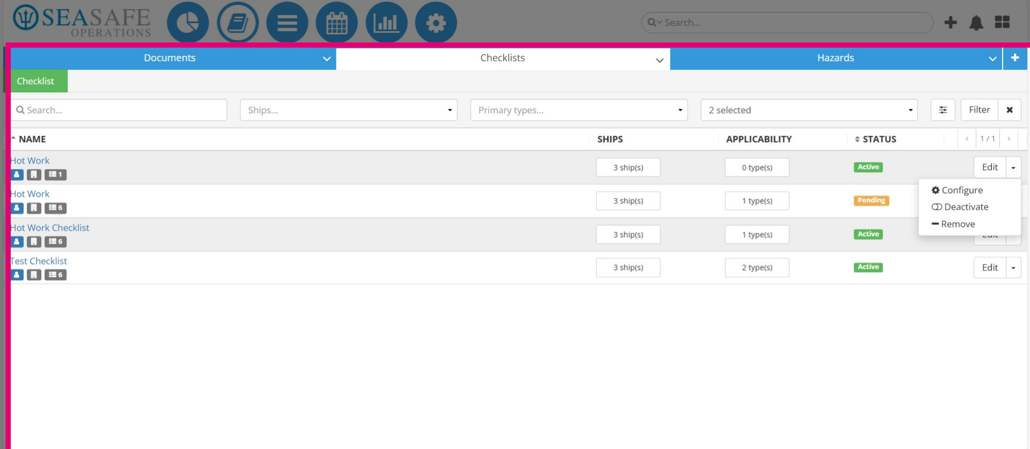Click Edit for the Test Checklist row
Screen dimensions: 1030x449
point(990,268)
